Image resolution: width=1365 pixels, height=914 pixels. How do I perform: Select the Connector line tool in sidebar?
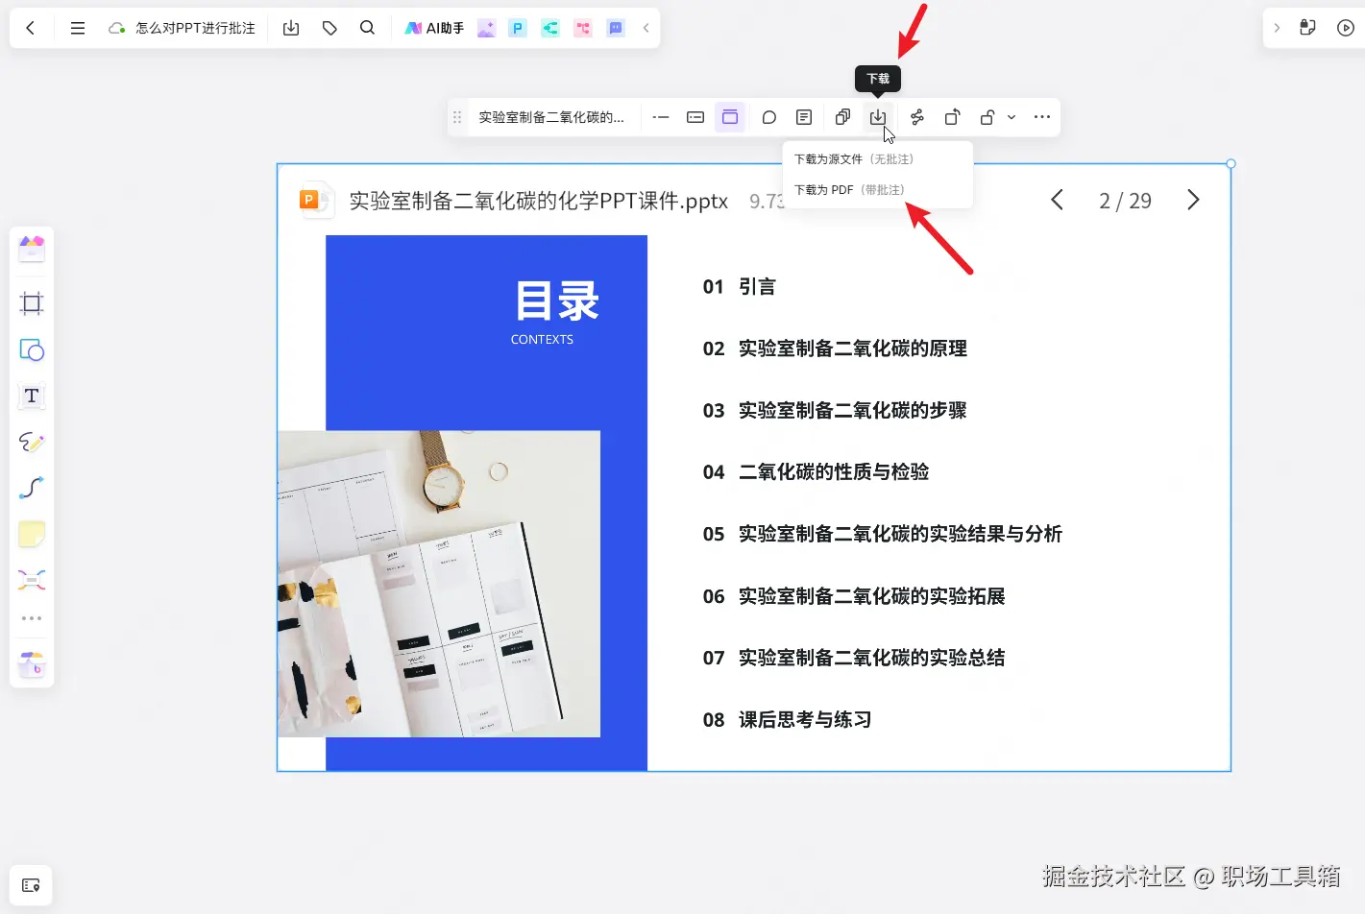tap(32, 488)
